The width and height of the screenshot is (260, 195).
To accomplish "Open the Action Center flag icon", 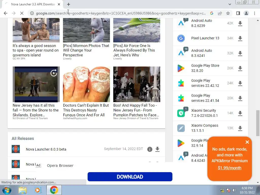I will [x=228, y=190].
